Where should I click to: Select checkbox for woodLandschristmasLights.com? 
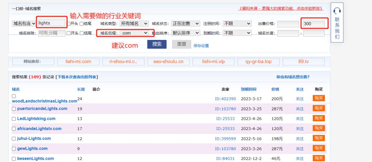tap(14, 96)
